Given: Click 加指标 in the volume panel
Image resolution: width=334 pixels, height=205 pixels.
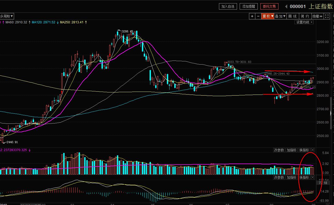Looking at the screenshot, I should (291, 150).
